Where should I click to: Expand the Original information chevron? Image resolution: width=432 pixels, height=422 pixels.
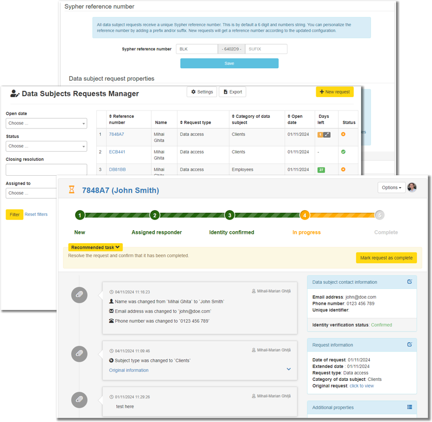(289, 369)
